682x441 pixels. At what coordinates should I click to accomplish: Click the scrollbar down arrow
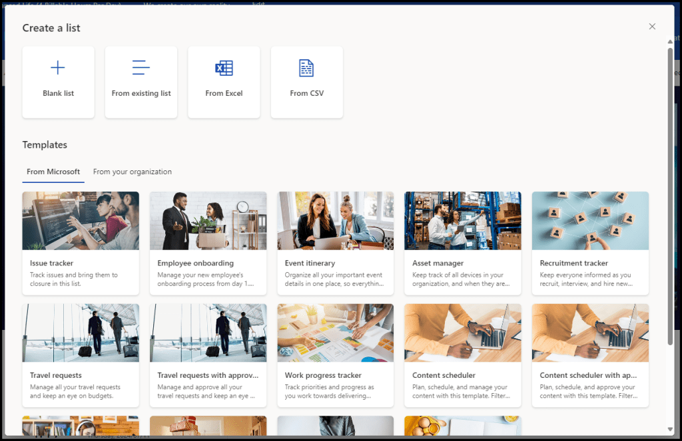pyautogui.click(x=670, y=430)
